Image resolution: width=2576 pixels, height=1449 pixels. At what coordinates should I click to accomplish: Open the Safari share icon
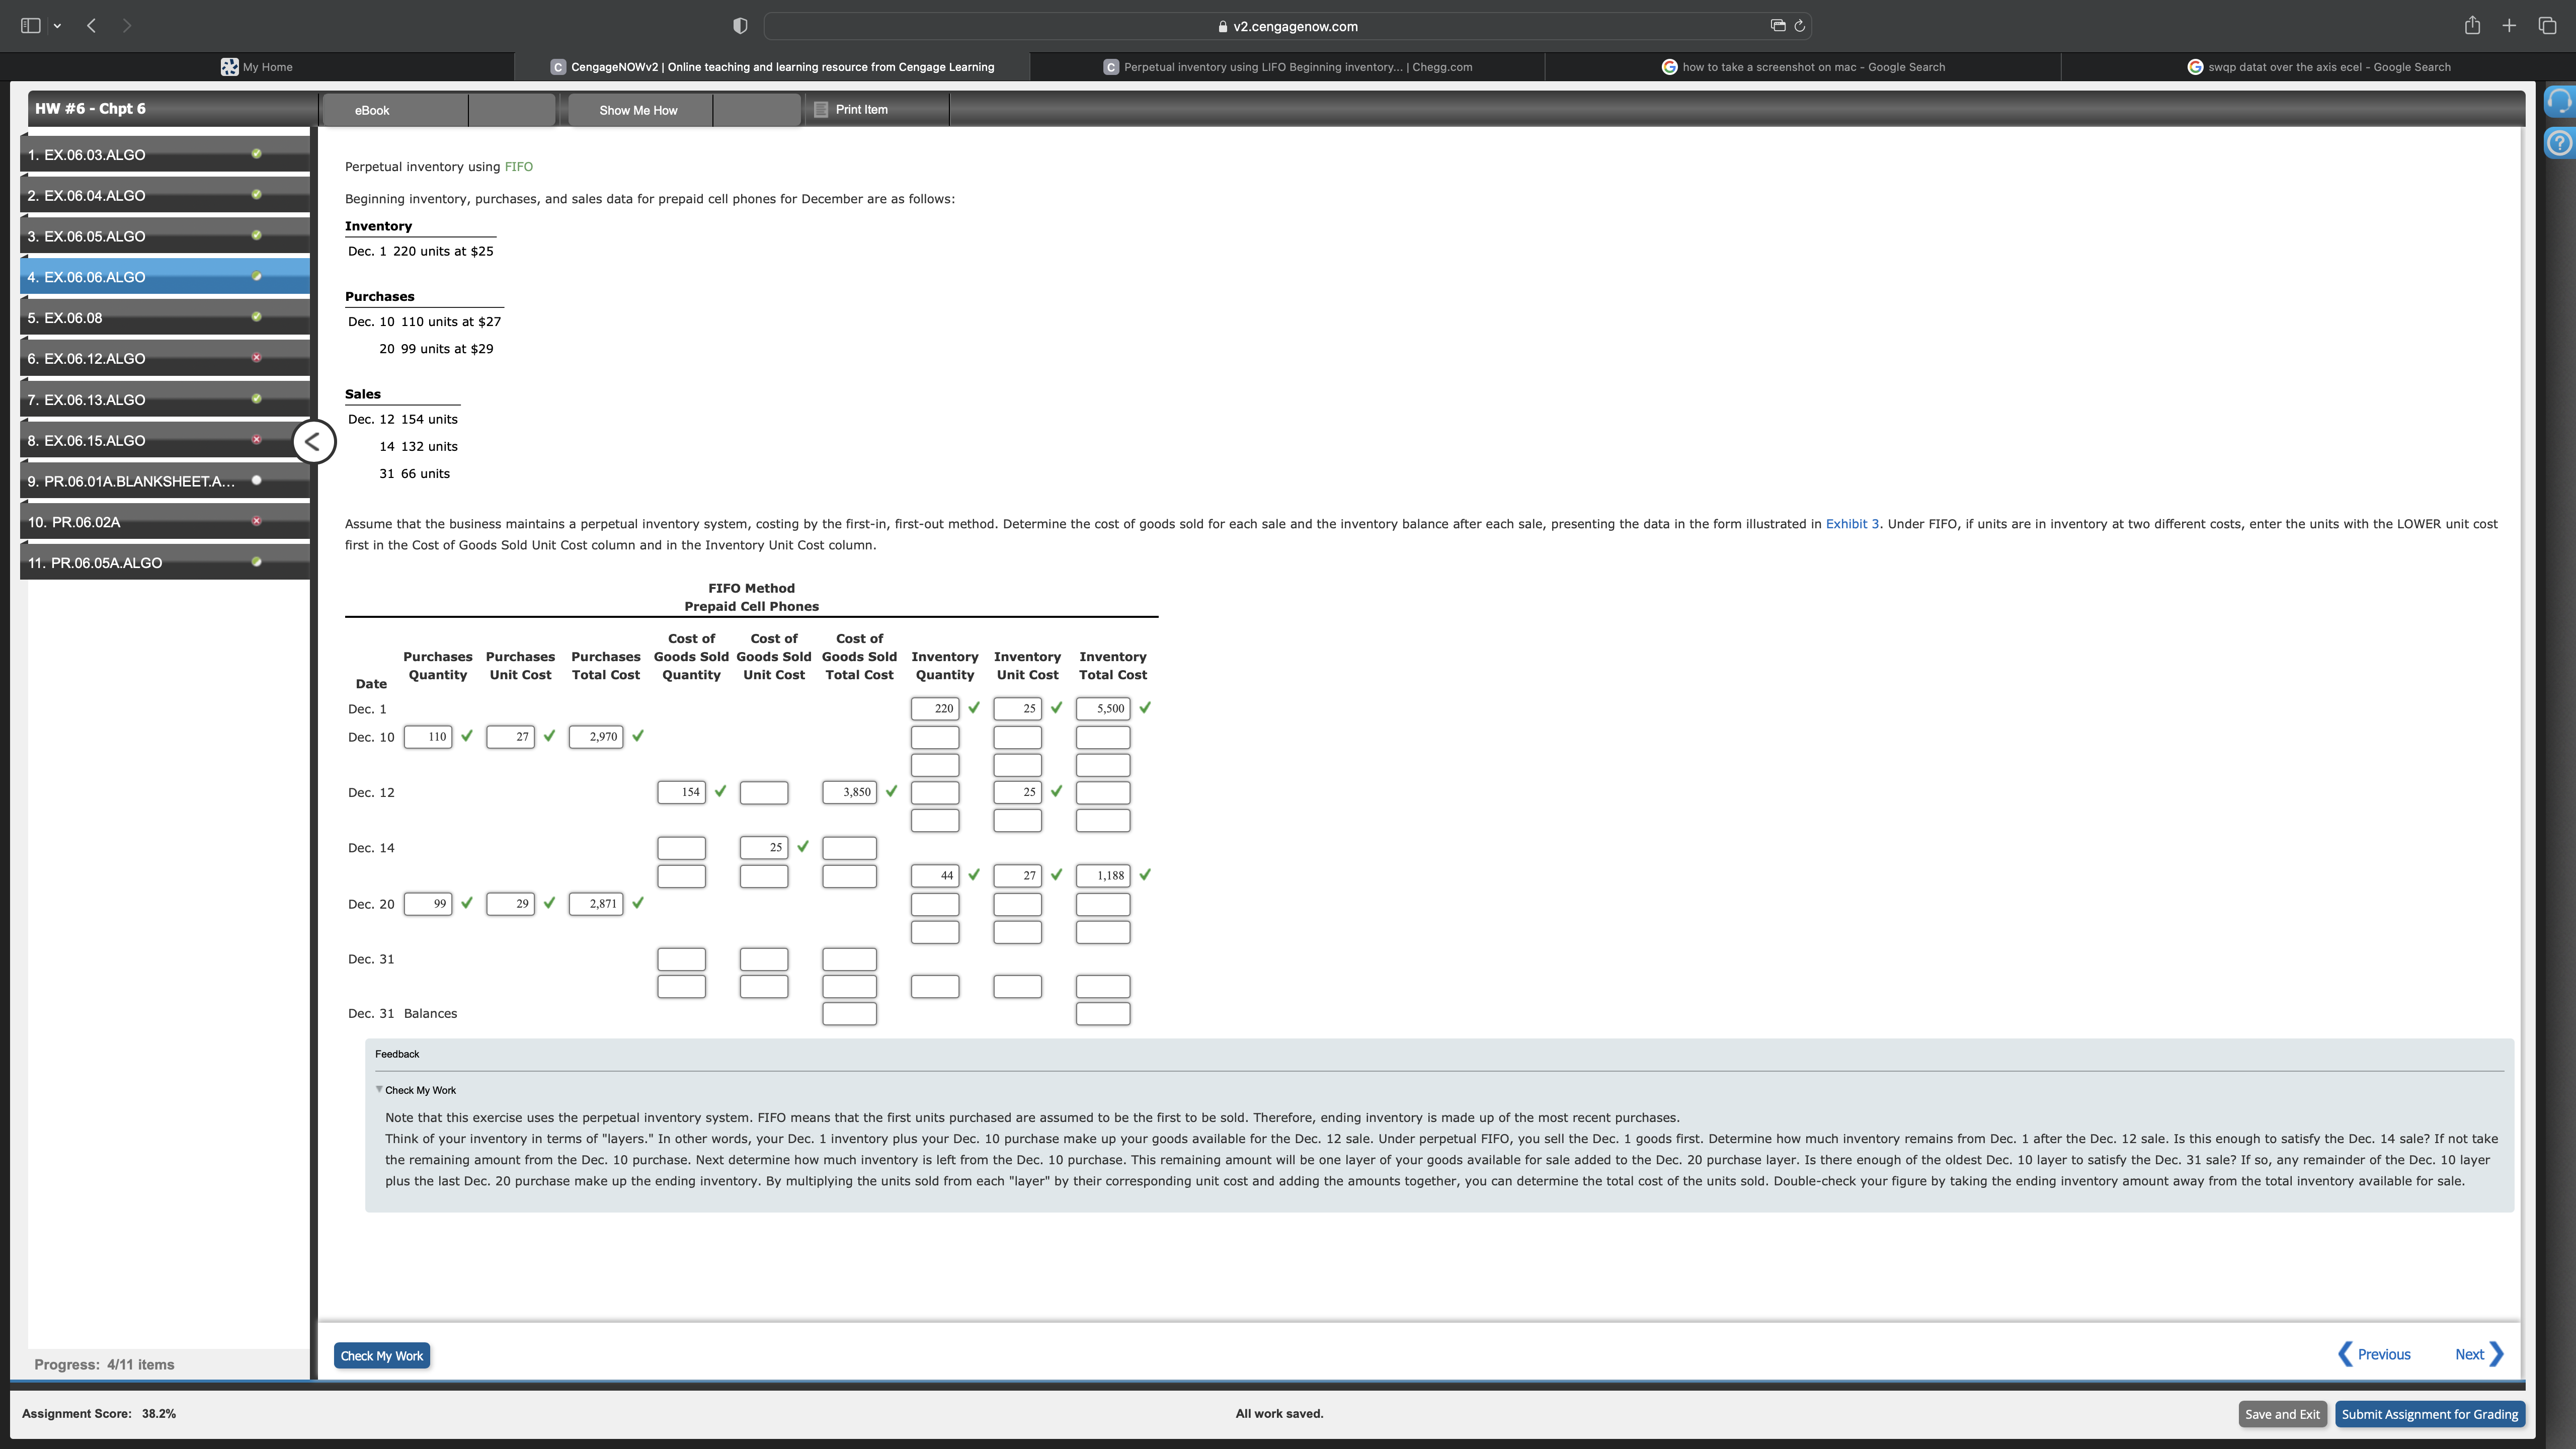pyautogui.click(x=2472, y=26)
